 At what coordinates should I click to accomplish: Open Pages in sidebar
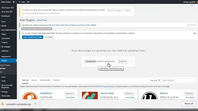[4, 34]
